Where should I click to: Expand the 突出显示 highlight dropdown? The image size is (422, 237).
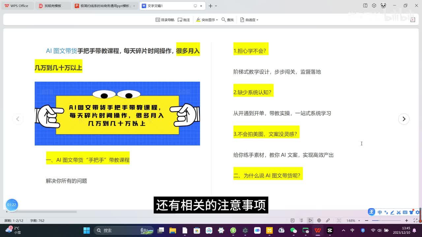tap(207, 20)
